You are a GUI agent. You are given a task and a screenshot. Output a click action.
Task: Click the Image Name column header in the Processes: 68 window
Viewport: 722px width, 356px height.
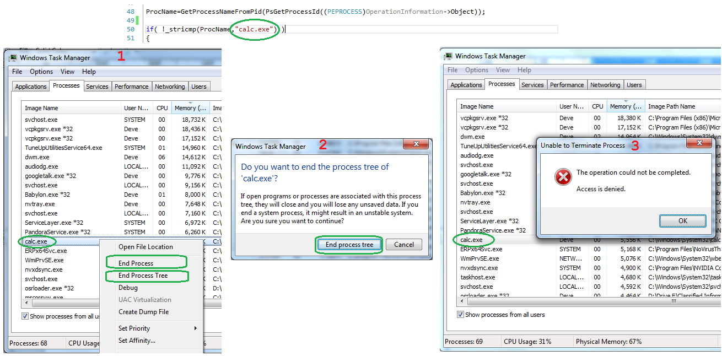(x=71, y=109)
